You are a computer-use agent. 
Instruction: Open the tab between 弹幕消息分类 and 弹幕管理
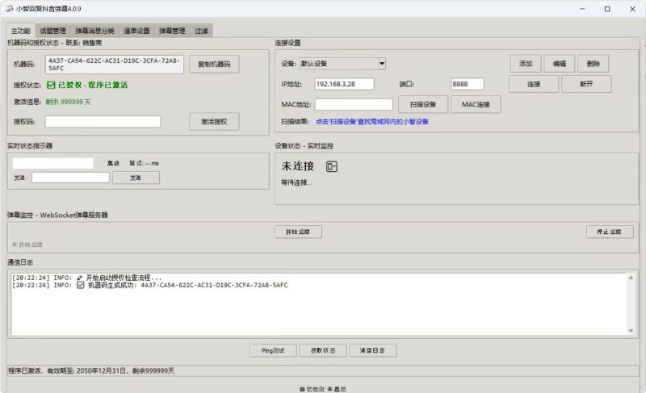point(136,31)
